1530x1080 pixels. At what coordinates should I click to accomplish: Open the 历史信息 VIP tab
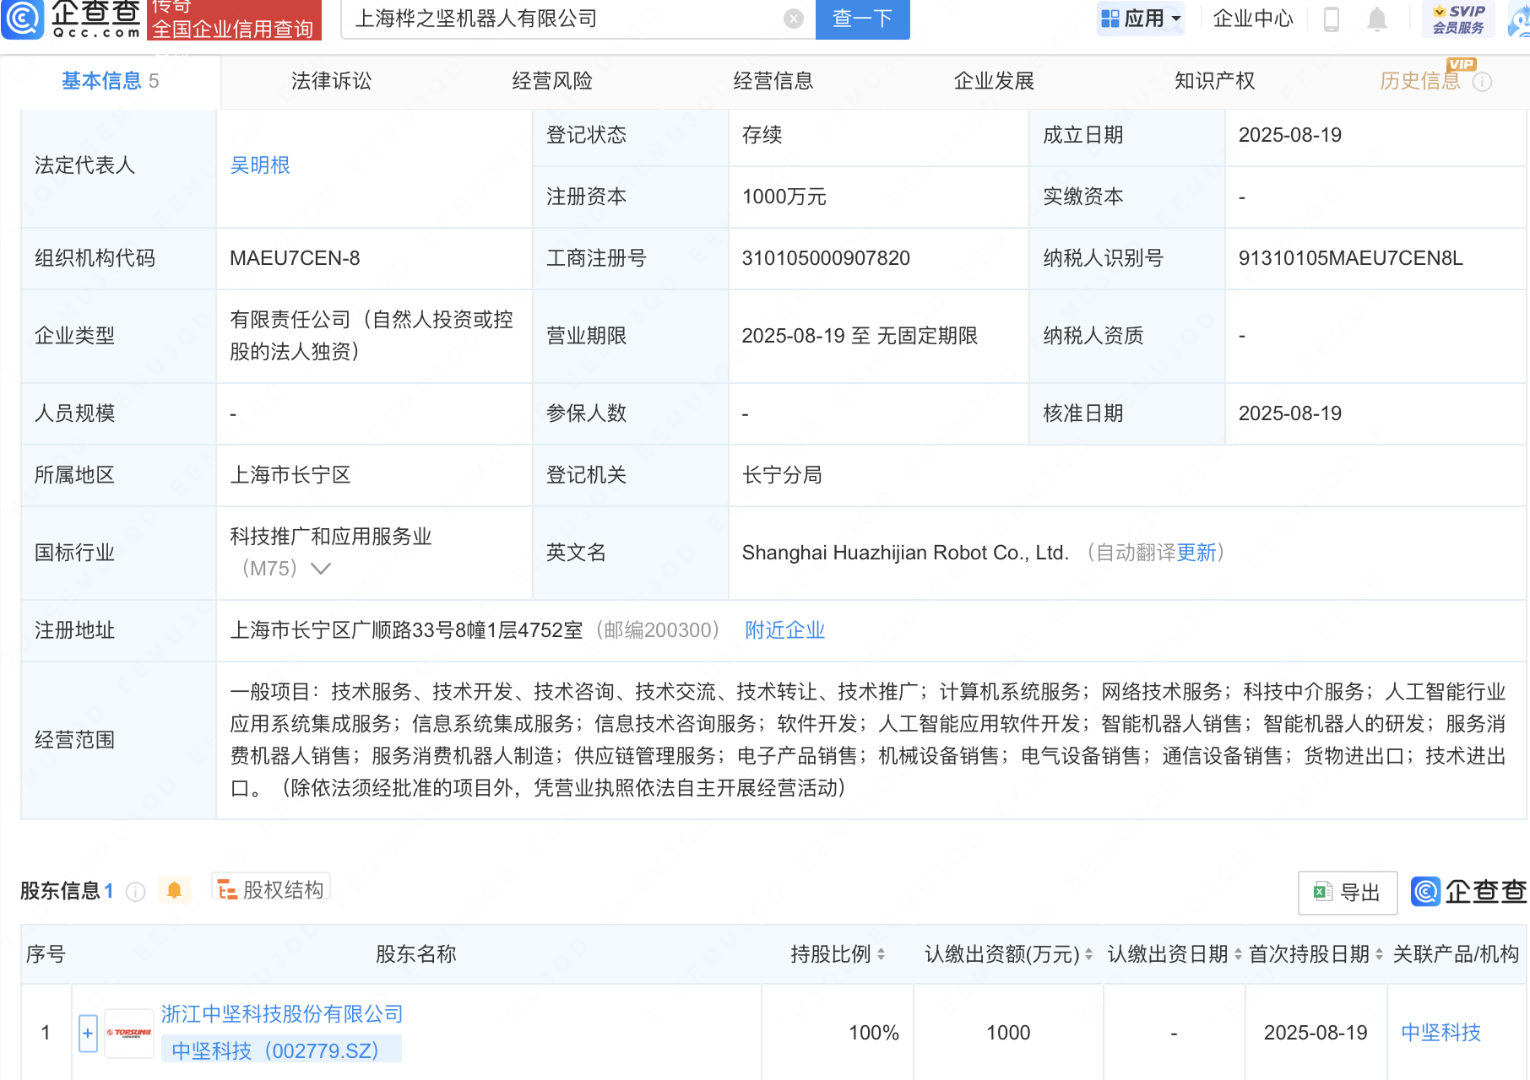[1420, 81]
